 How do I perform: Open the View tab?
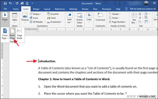[x=95, y=9]
